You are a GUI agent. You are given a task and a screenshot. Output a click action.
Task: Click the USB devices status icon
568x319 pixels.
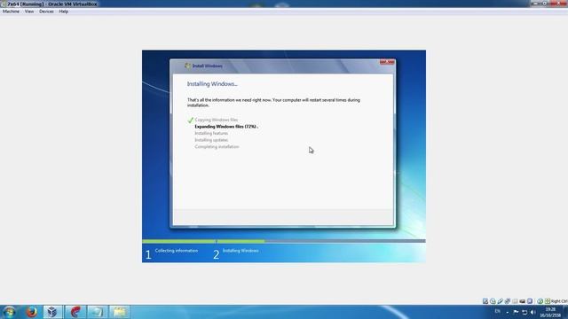point(501,301)
